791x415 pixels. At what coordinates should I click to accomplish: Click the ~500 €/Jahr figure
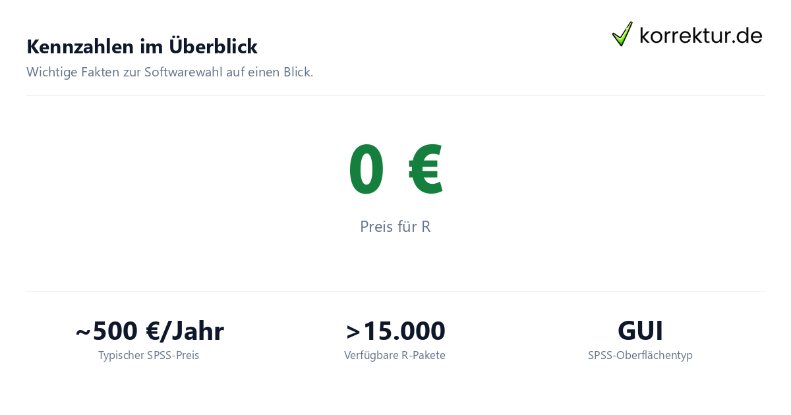tap(150, 331)
